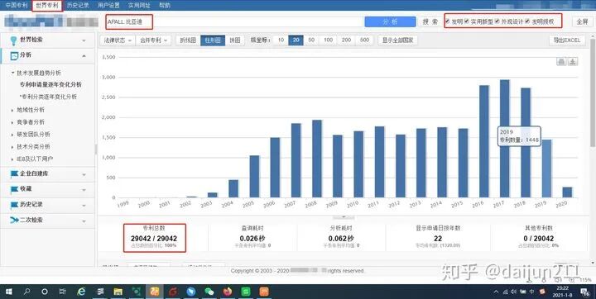Open the 用户设置 top menu item

click(108, 5)
